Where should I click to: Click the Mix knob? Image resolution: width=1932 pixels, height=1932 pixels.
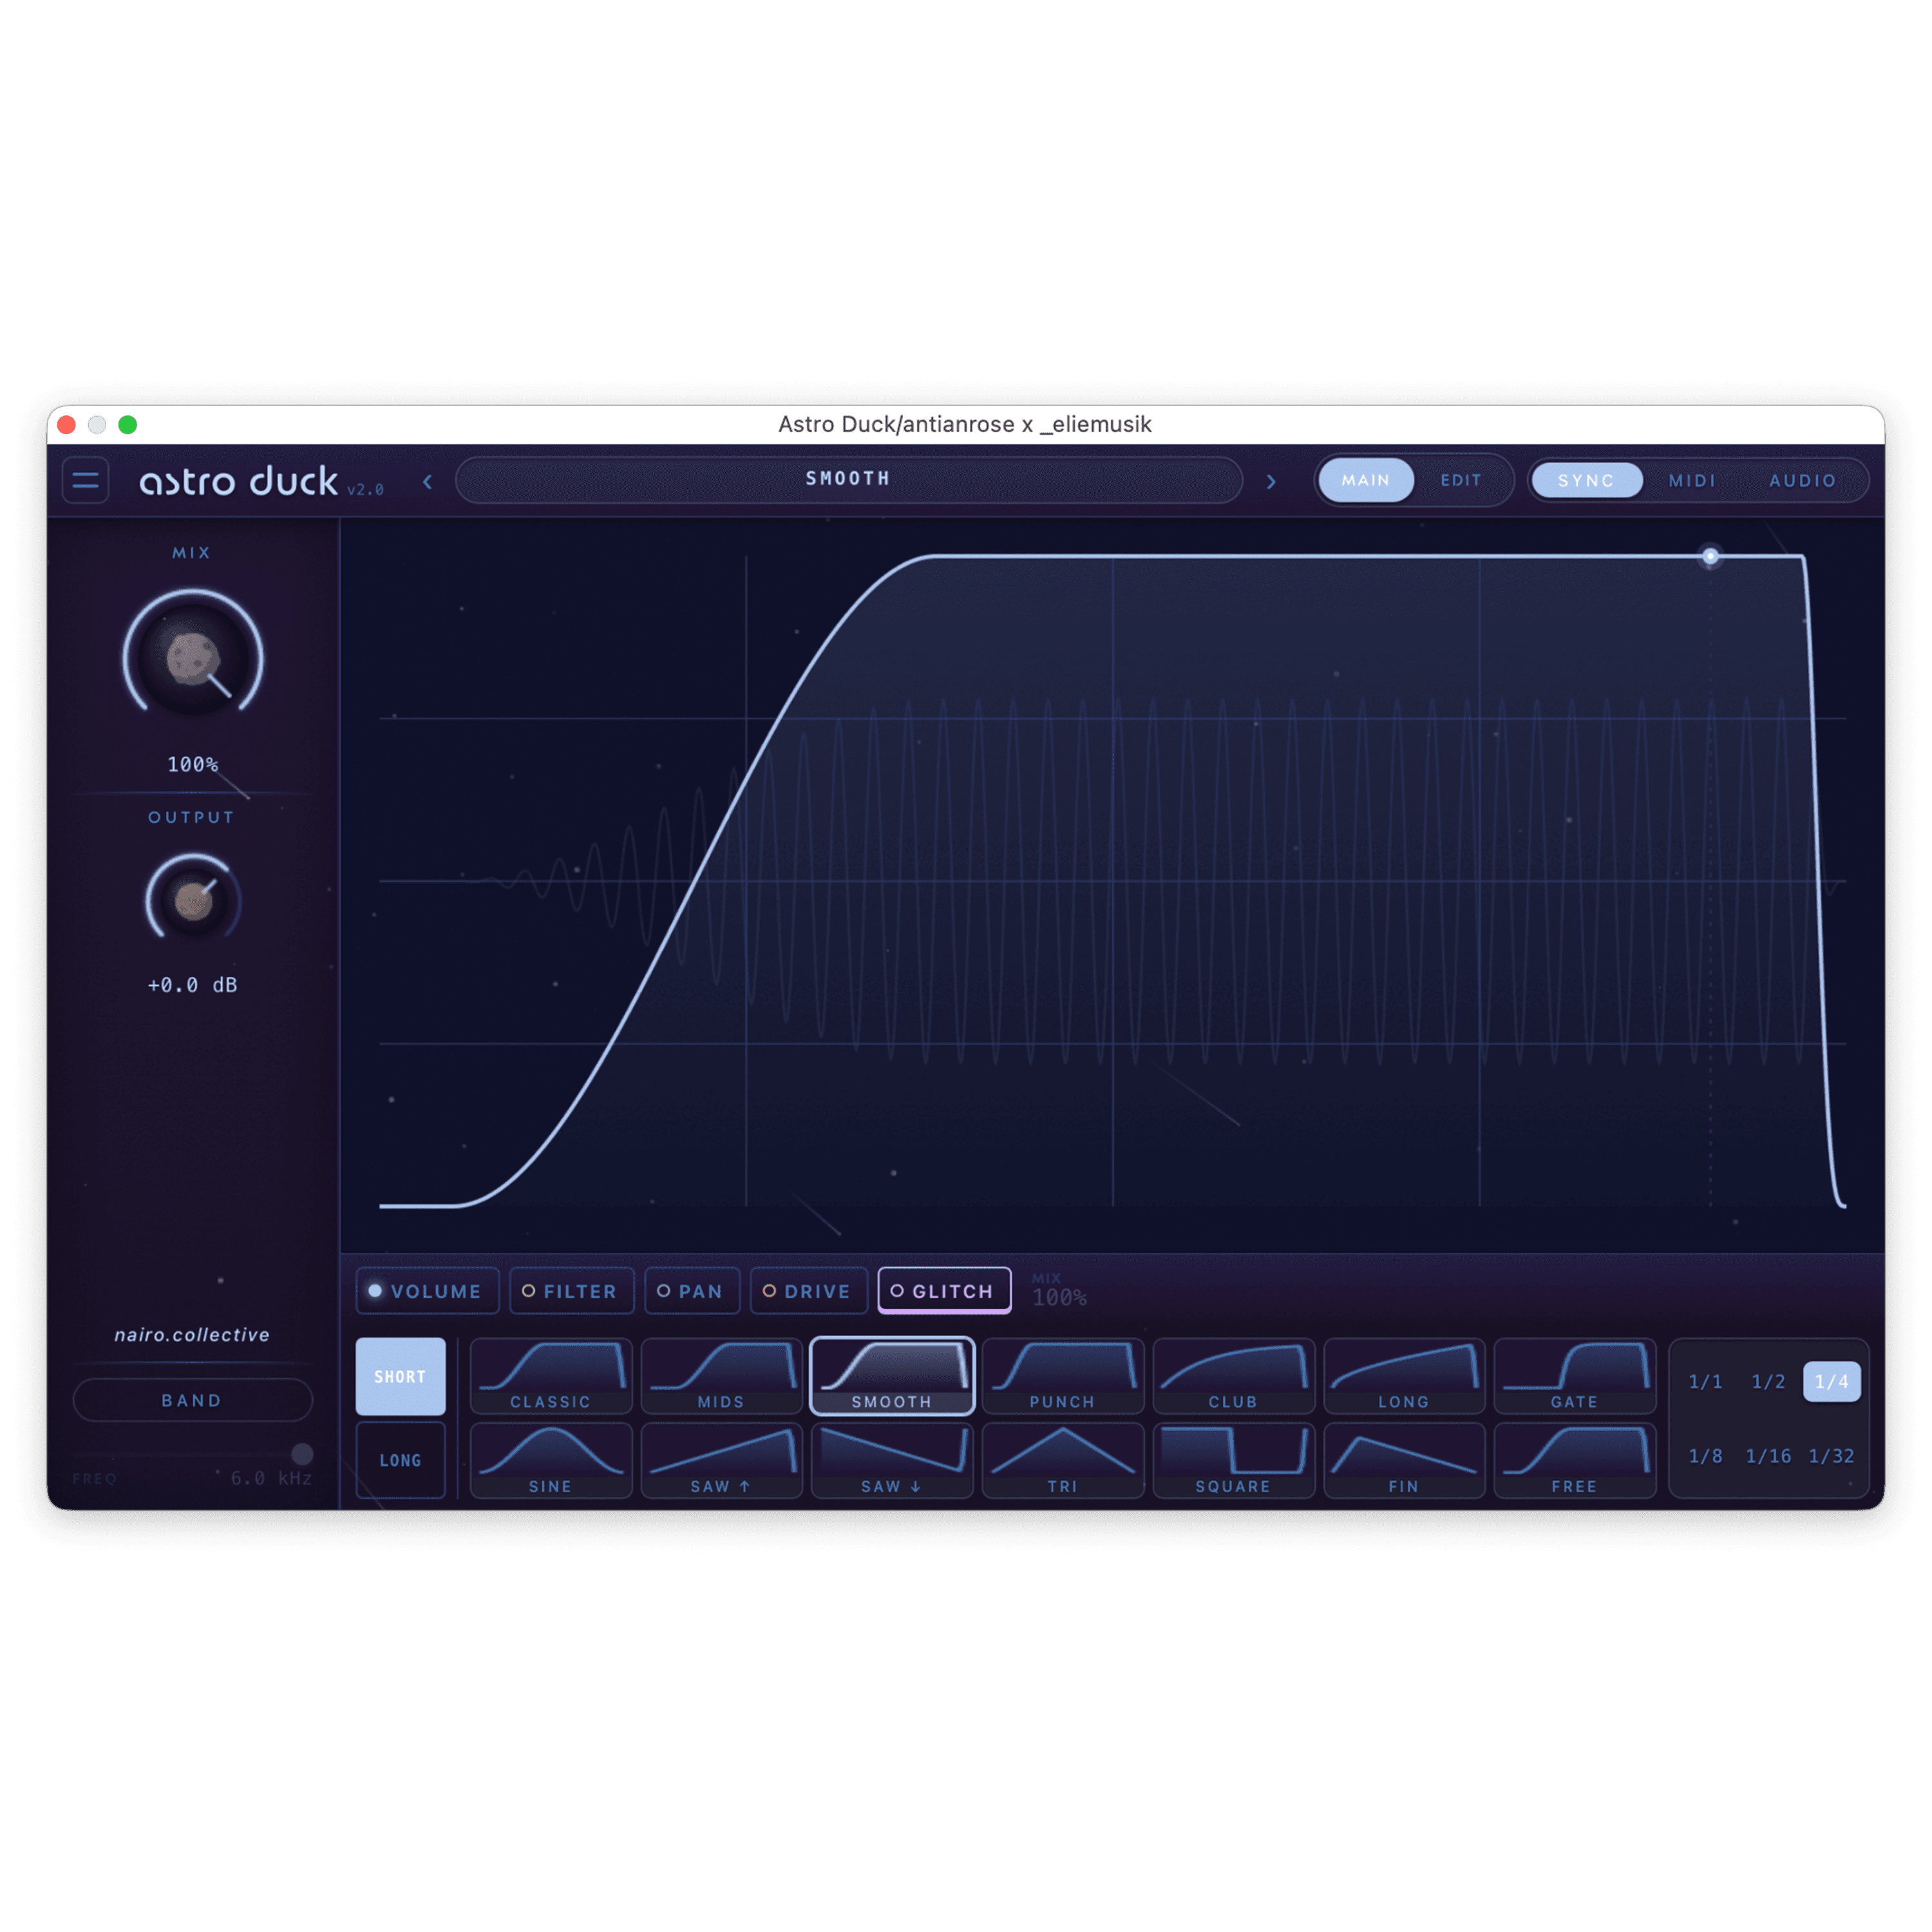tap(193, 657)
